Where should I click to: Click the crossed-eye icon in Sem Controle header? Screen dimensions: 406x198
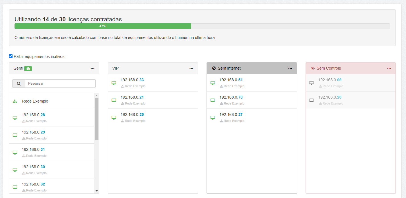(x=313, y=68)
